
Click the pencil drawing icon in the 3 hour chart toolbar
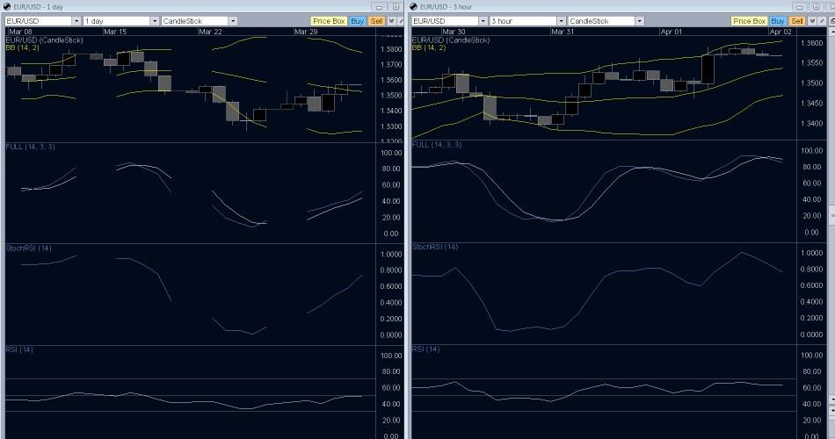pos(822,21)
